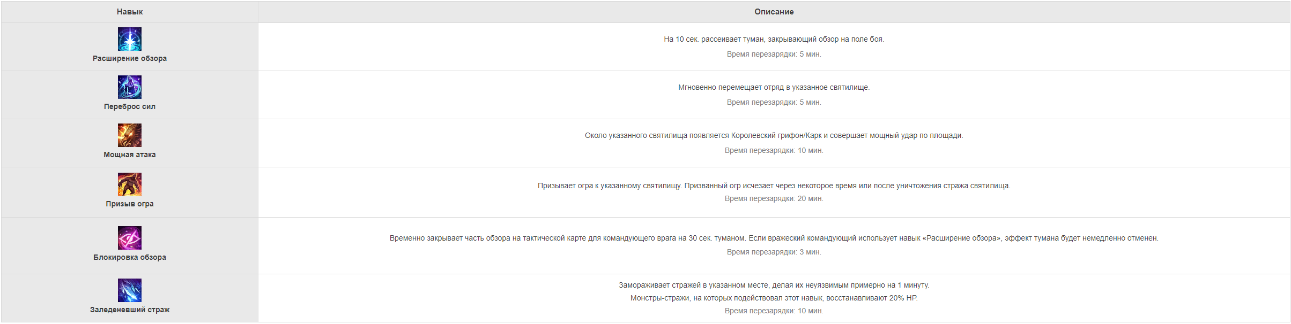The image size is (1291, 324).
Task: Click the 20 мин. cooldown text
Action: click(810, 198)
